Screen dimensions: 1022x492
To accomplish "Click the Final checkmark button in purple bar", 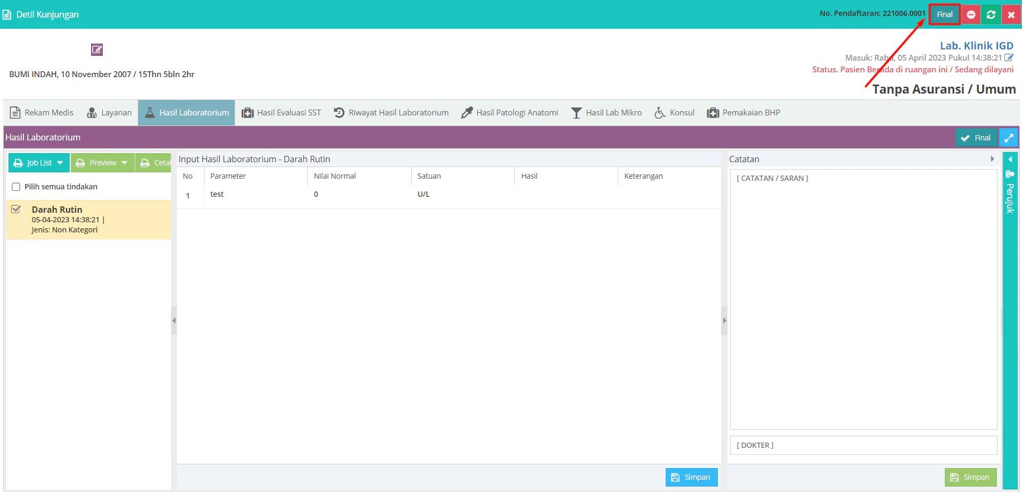I will (976, 138).
